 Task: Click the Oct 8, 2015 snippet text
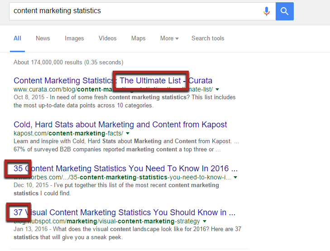[124, 101]
